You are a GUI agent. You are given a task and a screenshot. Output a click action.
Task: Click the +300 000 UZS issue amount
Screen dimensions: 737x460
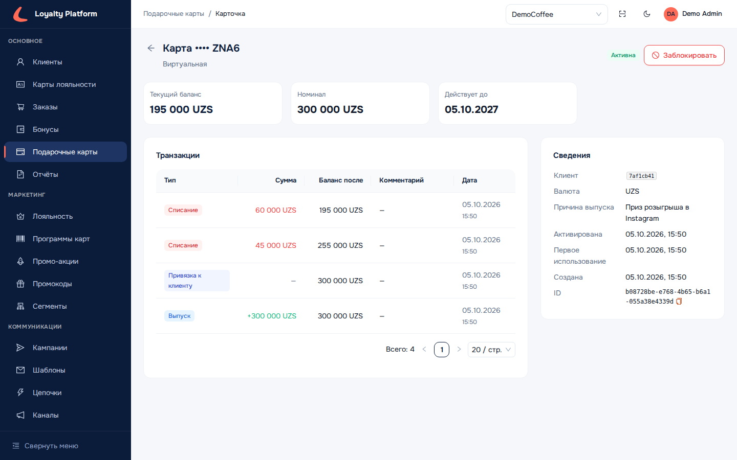(x=272, y=316)
